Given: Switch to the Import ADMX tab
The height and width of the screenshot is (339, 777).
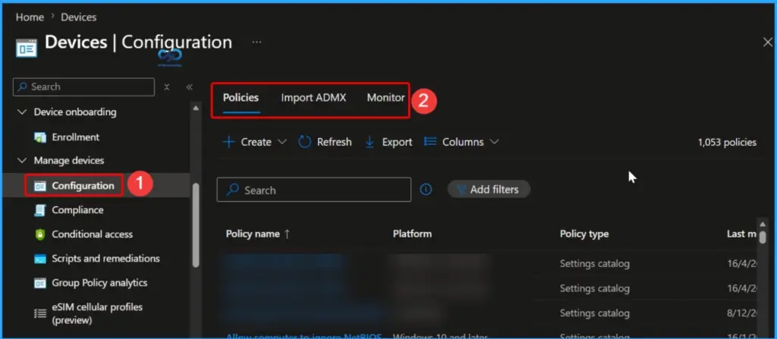Looking at the screenshot, I should point(313,98).
